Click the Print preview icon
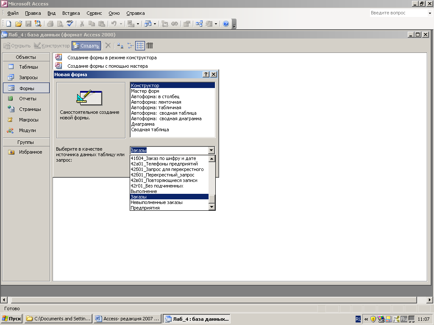The width and height of the screenshot is (434, 325). (x=60, y=24)
